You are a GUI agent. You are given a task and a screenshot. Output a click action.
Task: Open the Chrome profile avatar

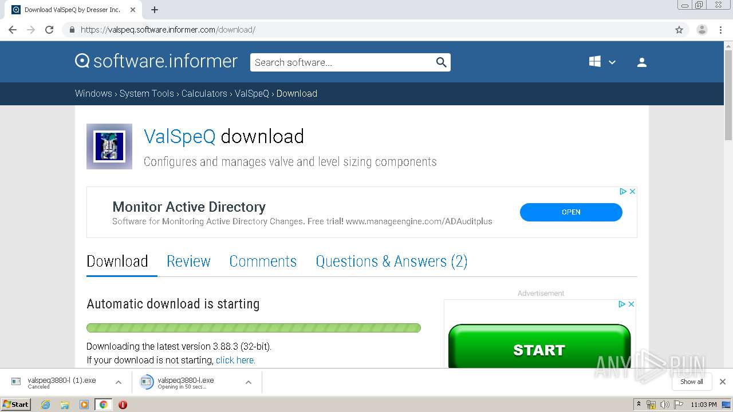click(702, 30)
